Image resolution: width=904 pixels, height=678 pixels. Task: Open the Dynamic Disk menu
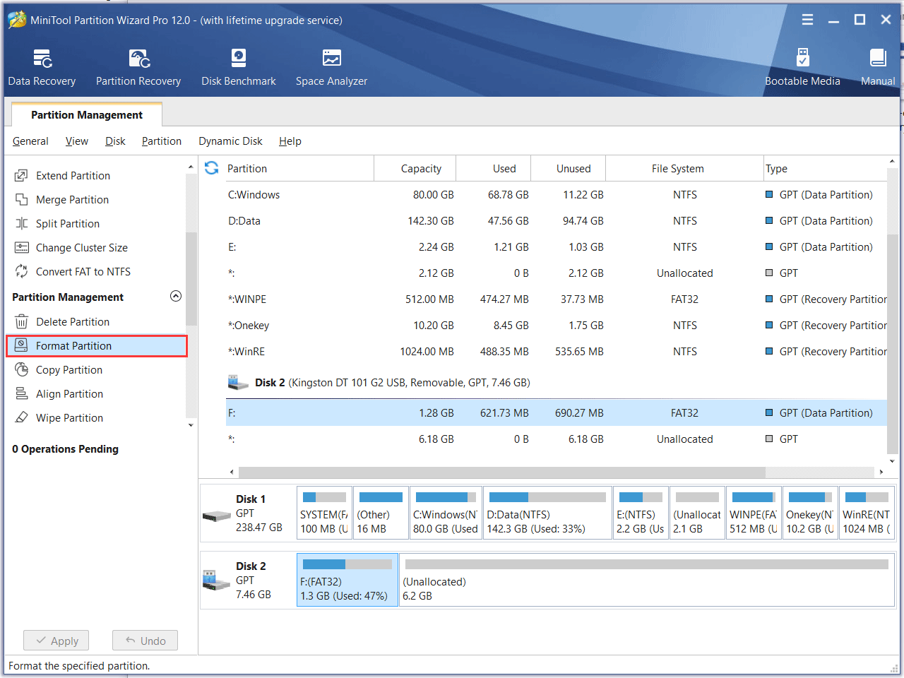230,141
